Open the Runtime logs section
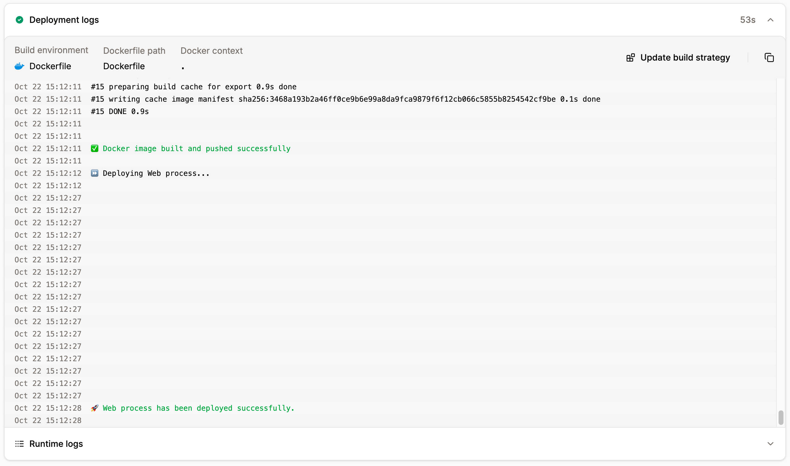 (56, 443)
